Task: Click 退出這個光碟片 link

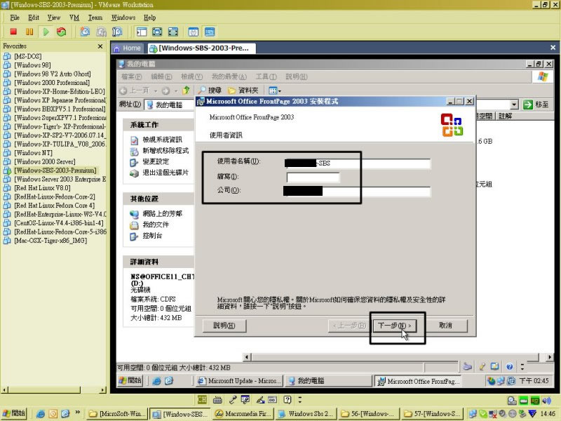Action: pyautogui.click(x=165, y=173)
